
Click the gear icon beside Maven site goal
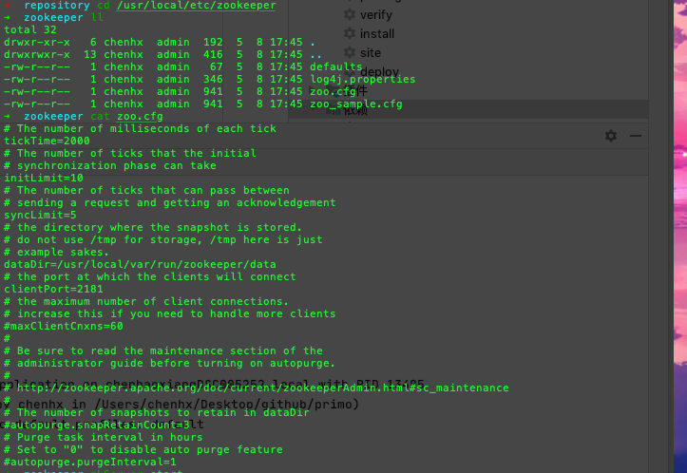pyautogui.click(x=349, y=52)
